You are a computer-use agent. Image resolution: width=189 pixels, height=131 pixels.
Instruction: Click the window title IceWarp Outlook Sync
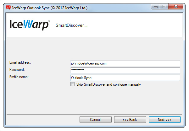(50, 8)
